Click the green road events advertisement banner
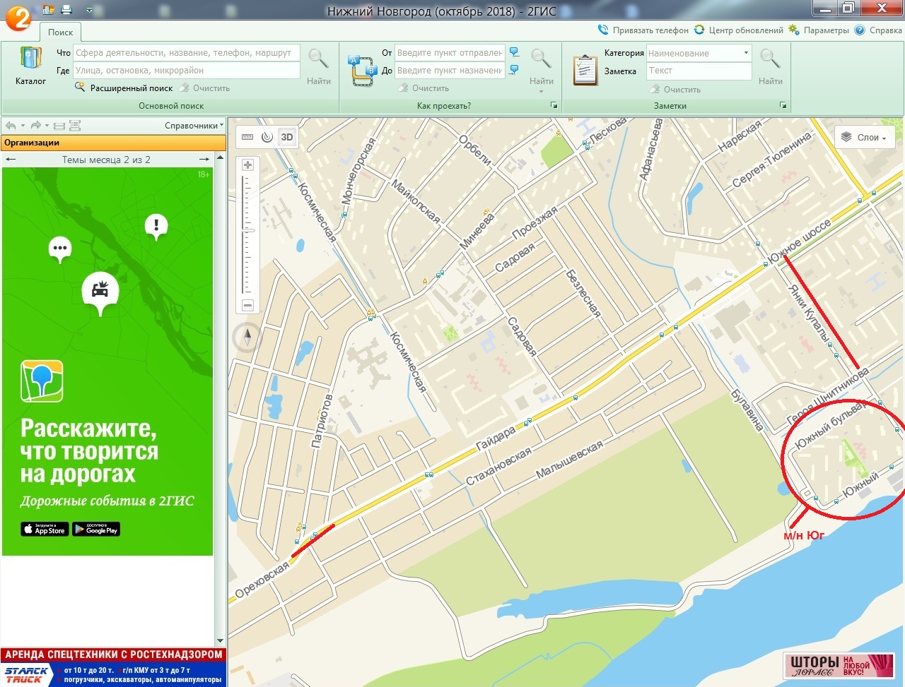The height and width of the screenshot is (687, 905). coord(107,362)
